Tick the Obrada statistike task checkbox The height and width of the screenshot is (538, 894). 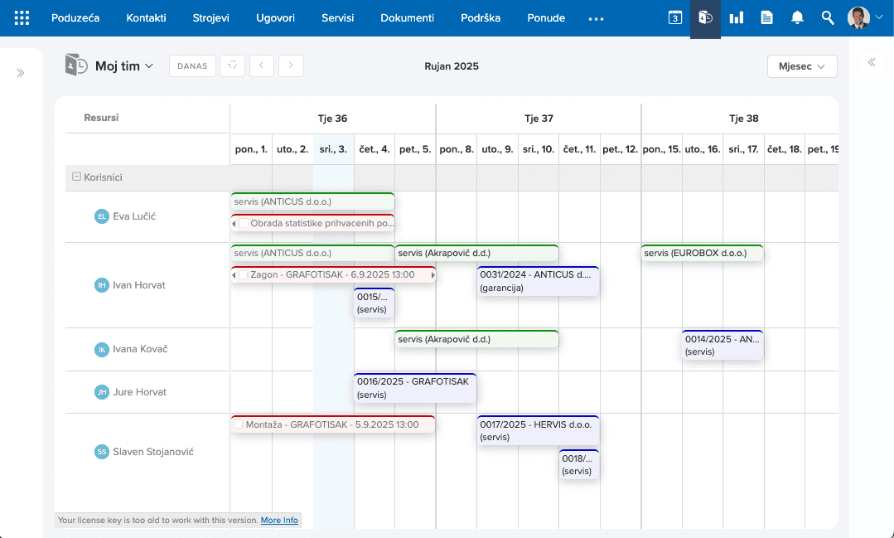[244, 224]
